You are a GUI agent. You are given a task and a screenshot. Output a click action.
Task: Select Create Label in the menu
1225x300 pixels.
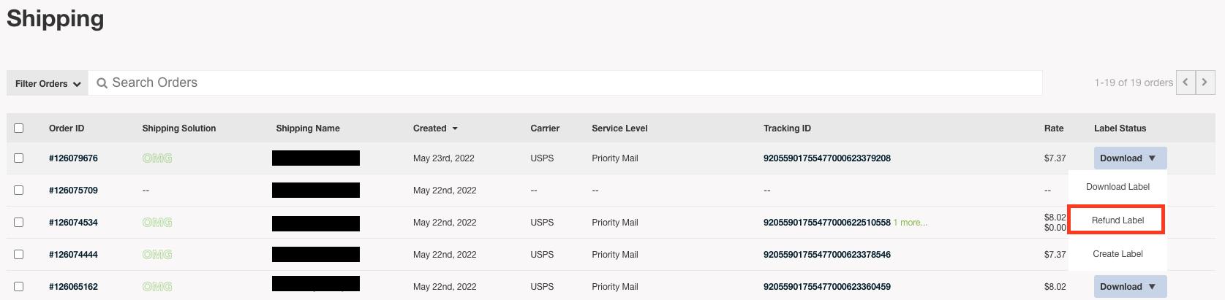[1117, 254]
